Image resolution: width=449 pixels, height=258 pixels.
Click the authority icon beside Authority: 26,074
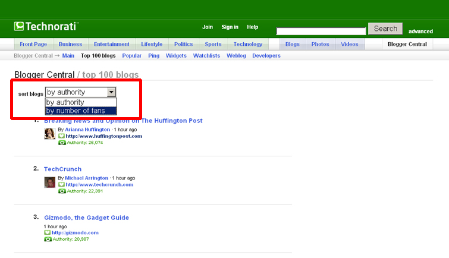62,143
